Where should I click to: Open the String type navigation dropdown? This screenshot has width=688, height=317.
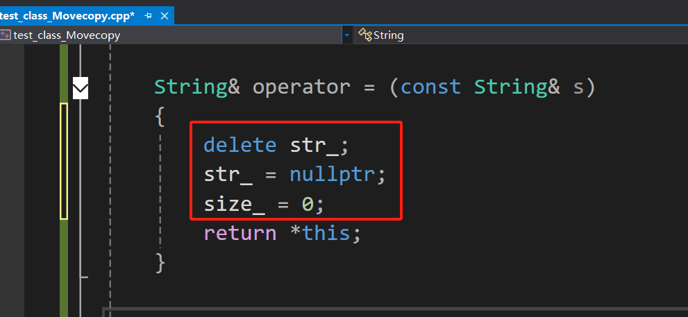pos(521,35)
